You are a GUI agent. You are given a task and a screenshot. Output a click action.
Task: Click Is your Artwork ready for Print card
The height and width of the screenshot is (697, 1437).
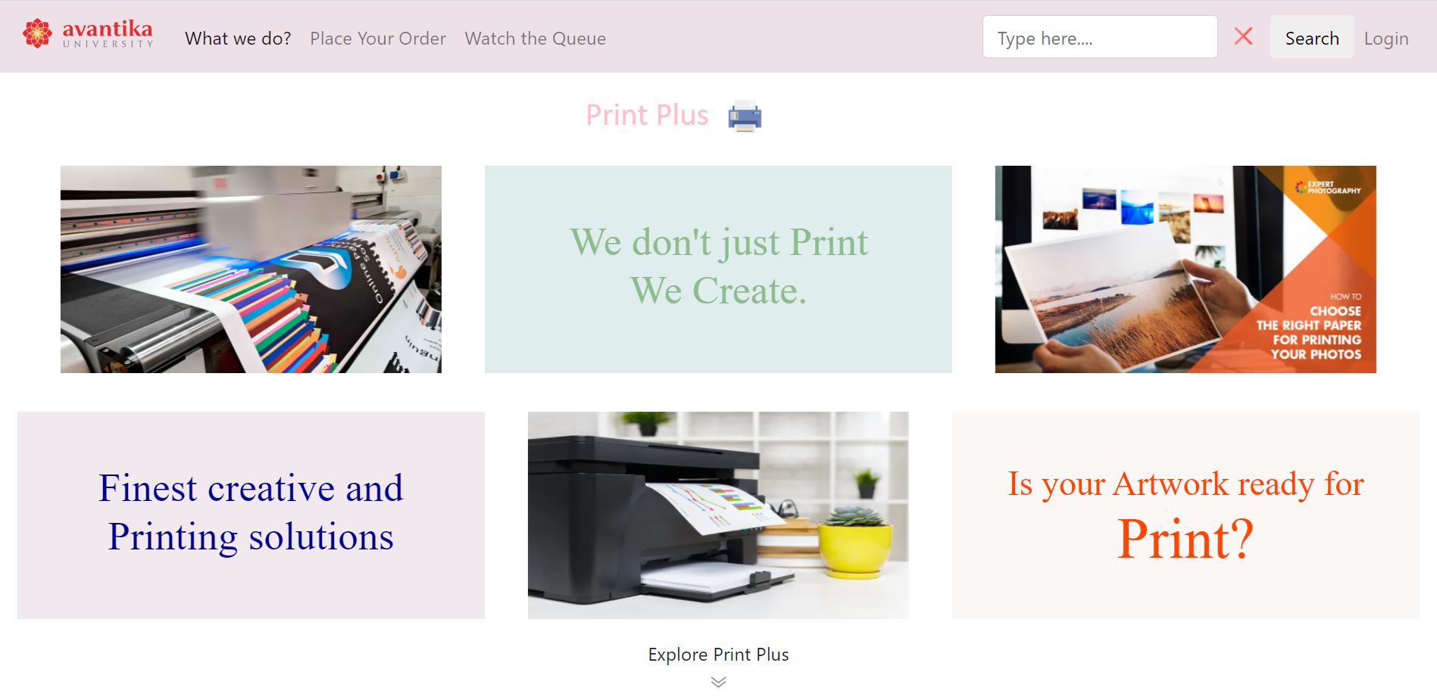1186,515
